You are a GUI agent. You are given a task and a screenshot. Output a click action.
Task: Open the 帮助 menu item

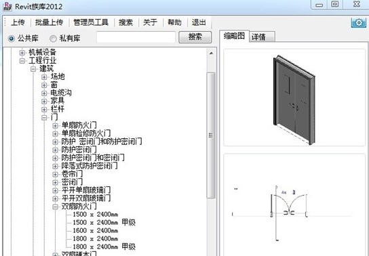point(174,22)
